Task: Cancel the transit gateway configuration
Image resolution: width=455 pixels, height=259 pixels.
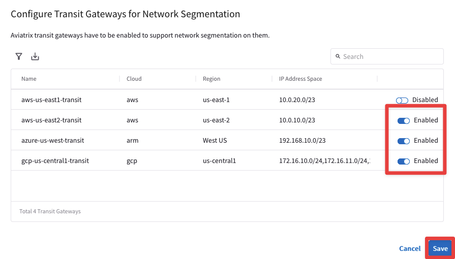Action: coord(410,248)
